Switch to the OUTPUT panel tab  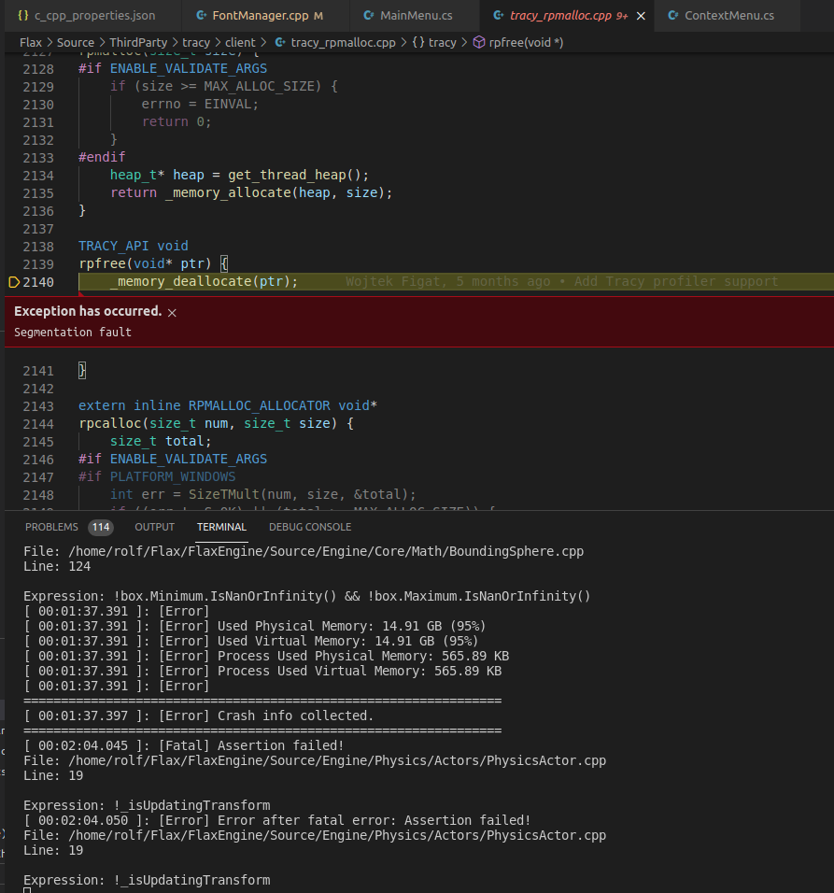[154, 526]
